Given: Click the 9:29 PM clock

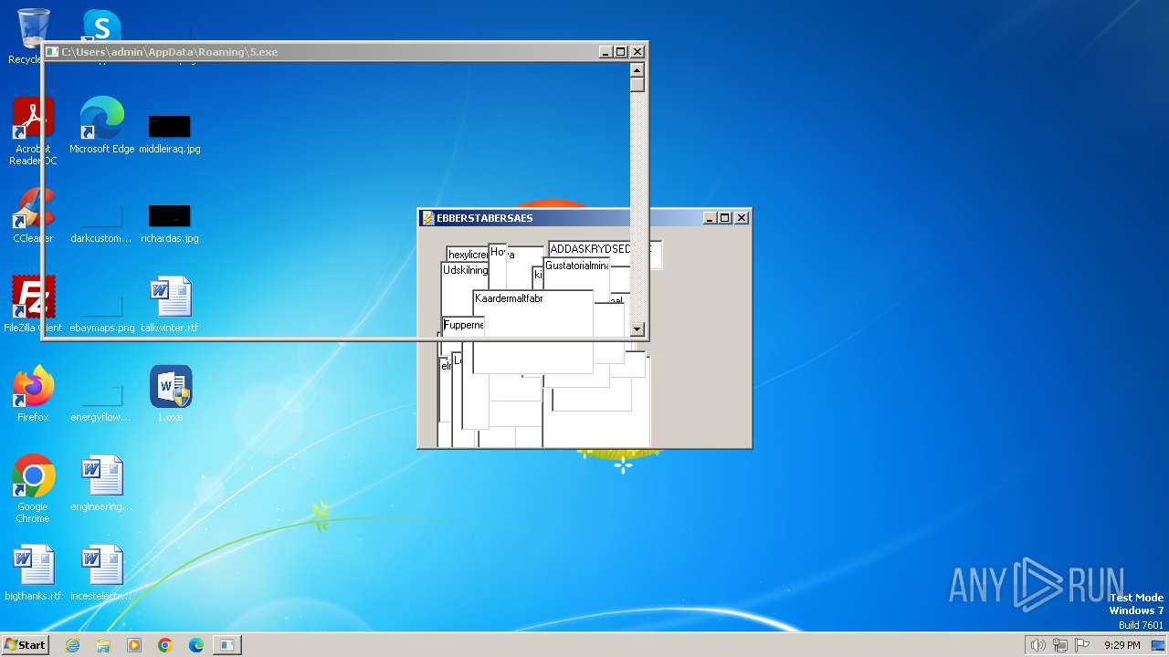Looking at the screenshot, I should coord(1122,645).
